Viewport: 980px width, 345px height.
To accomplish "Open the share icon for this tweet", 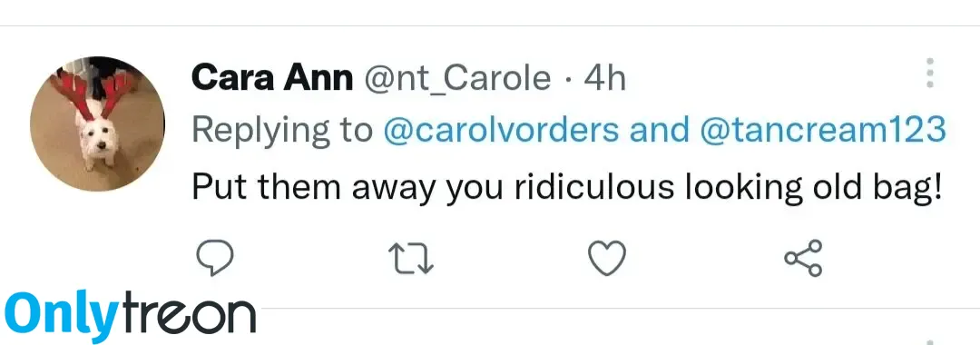I will 804,258.
